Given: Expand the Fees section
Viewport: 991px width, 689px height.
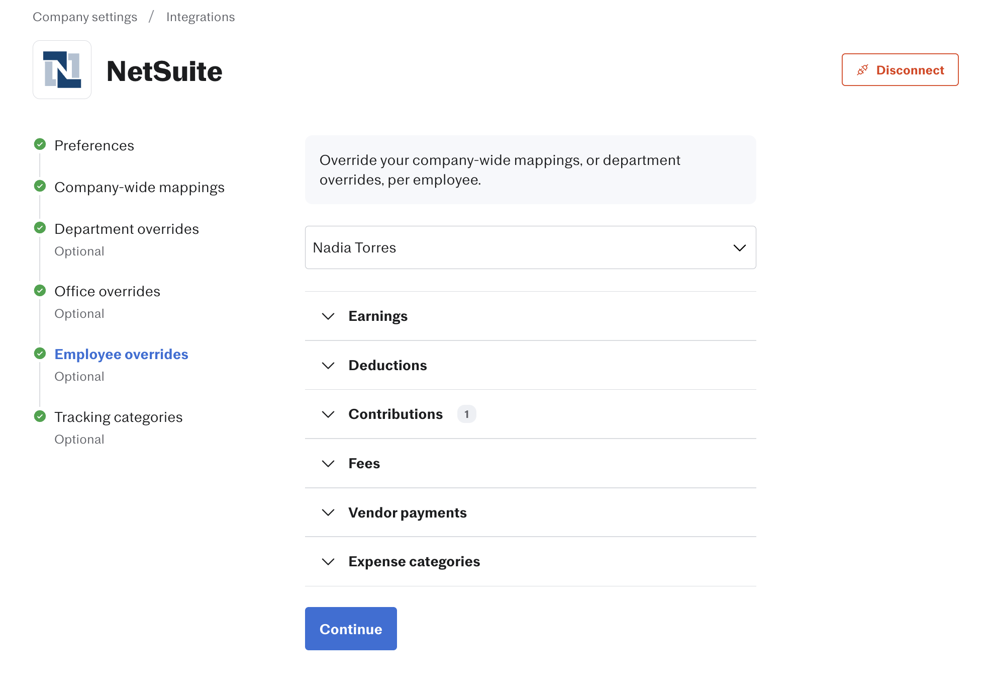Looking at the screenshot, I should (x=530, y=463).
